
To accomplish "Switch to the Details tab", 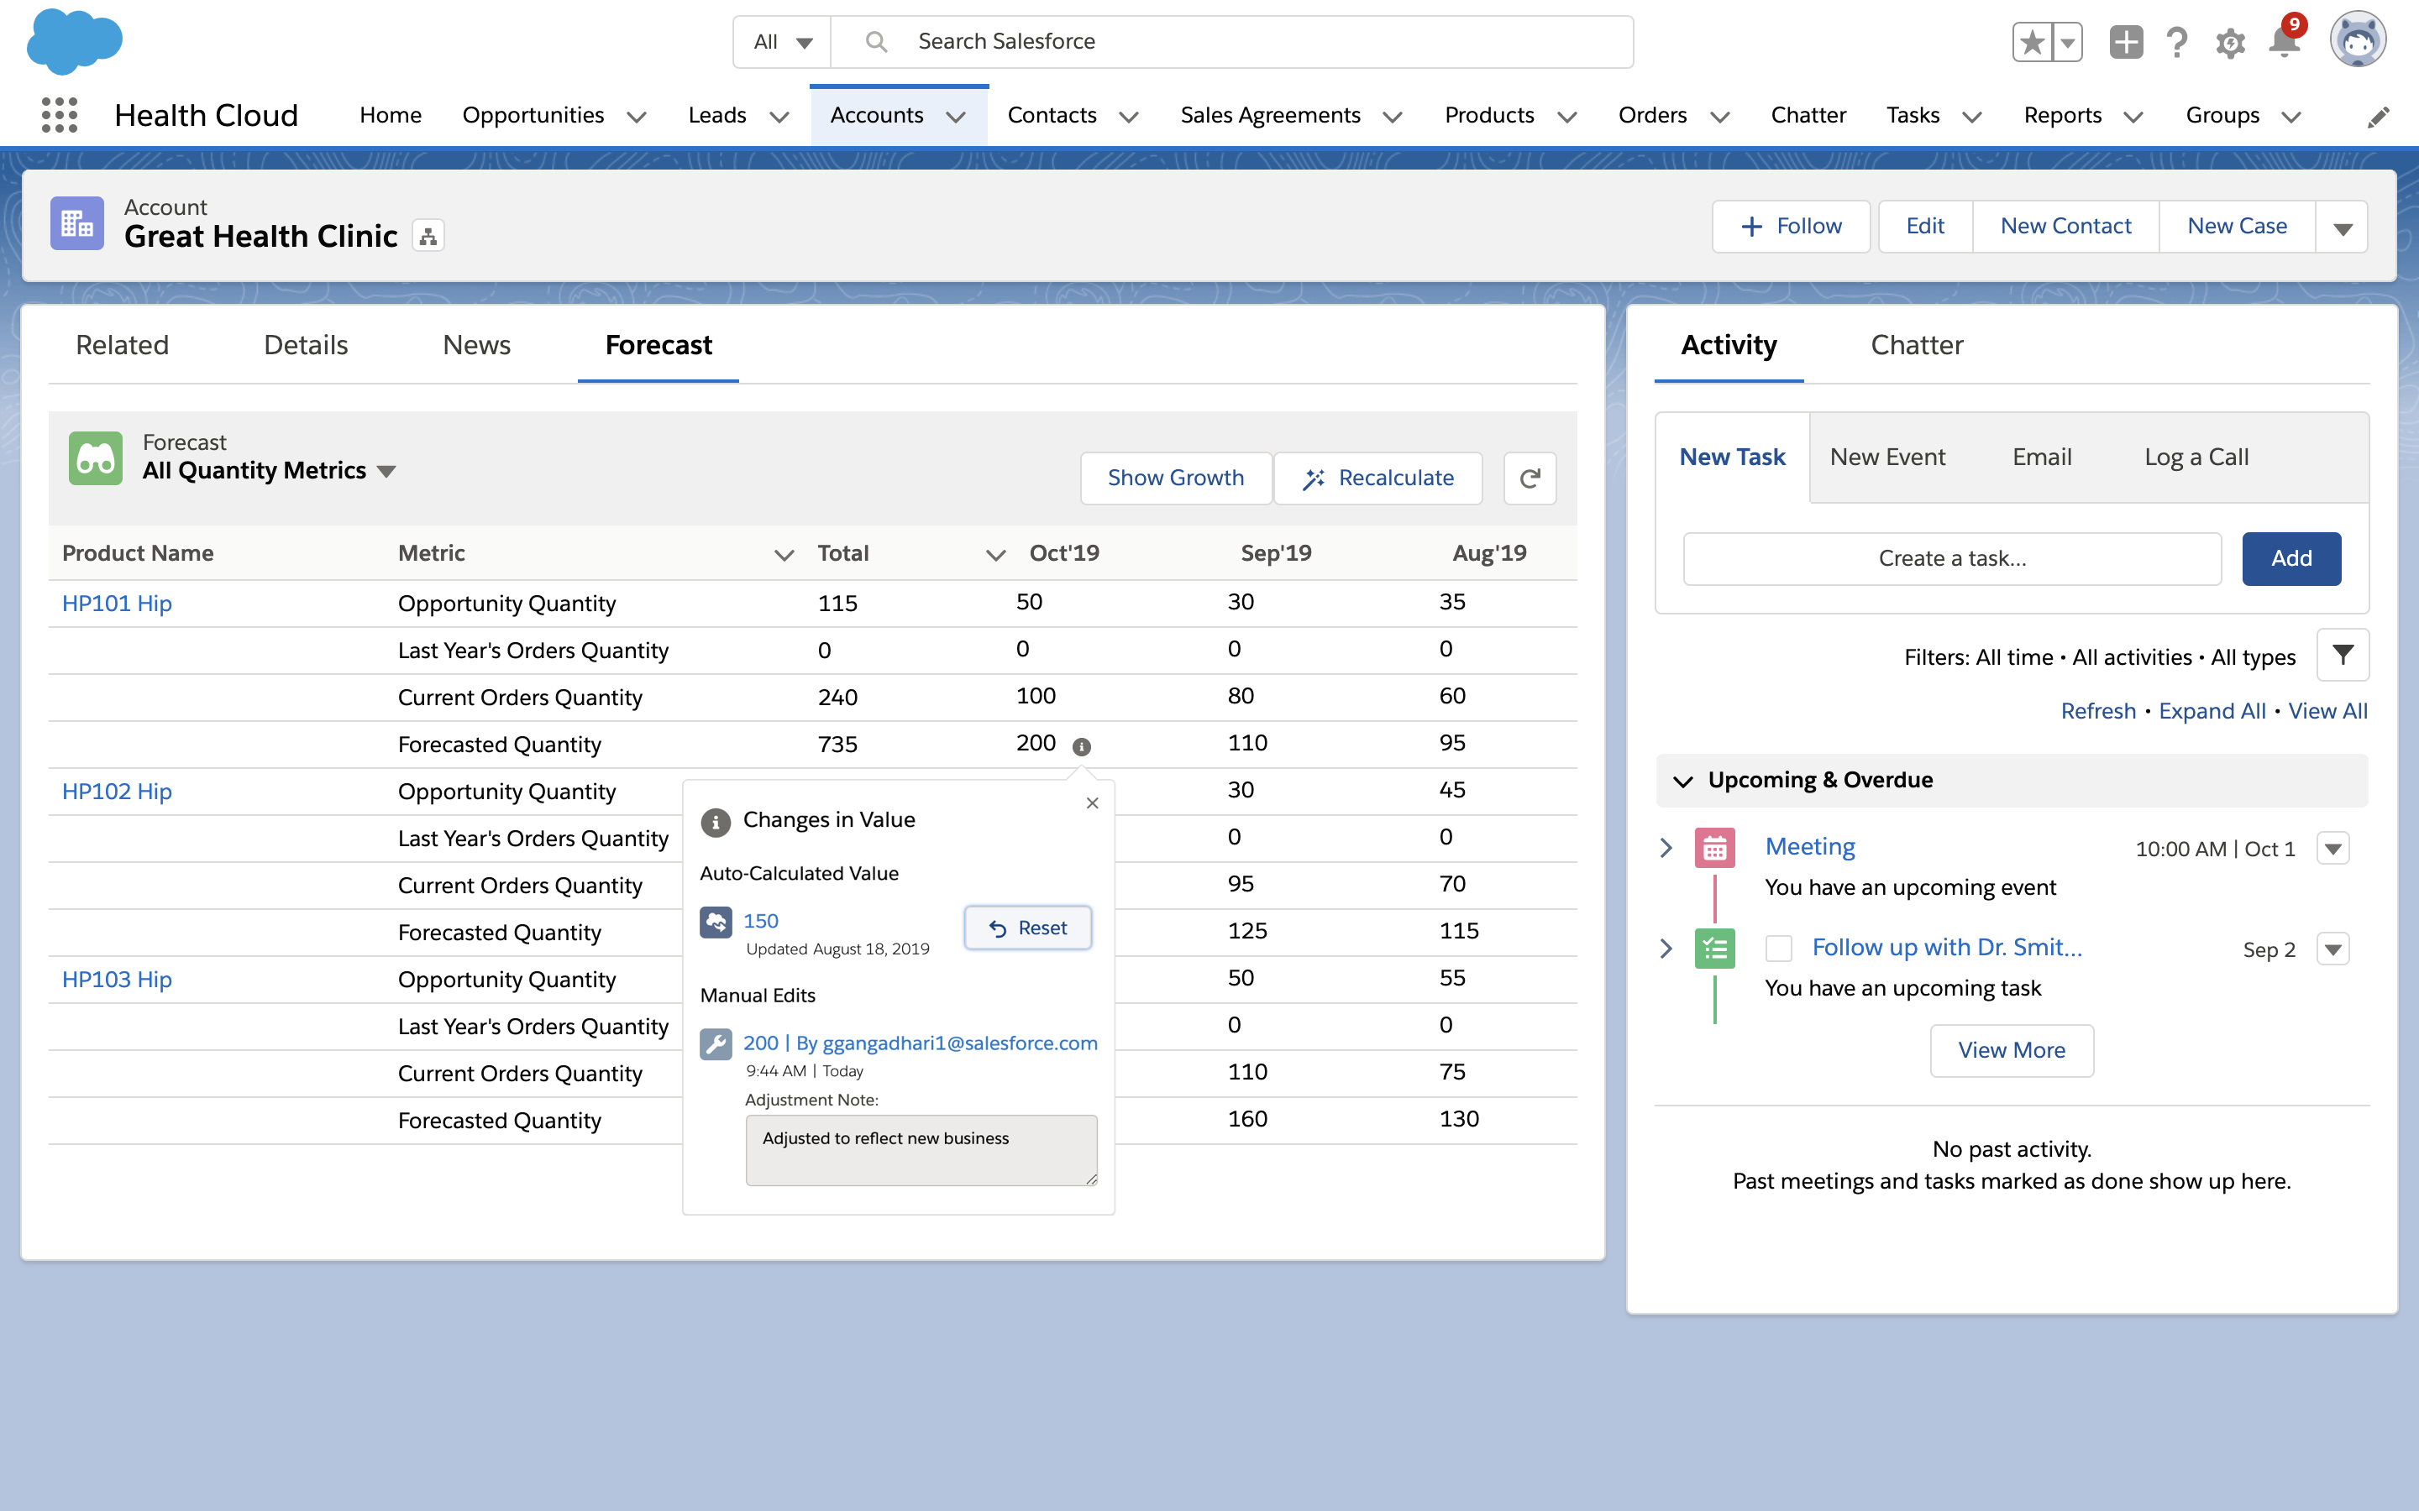I will (306, 345).
